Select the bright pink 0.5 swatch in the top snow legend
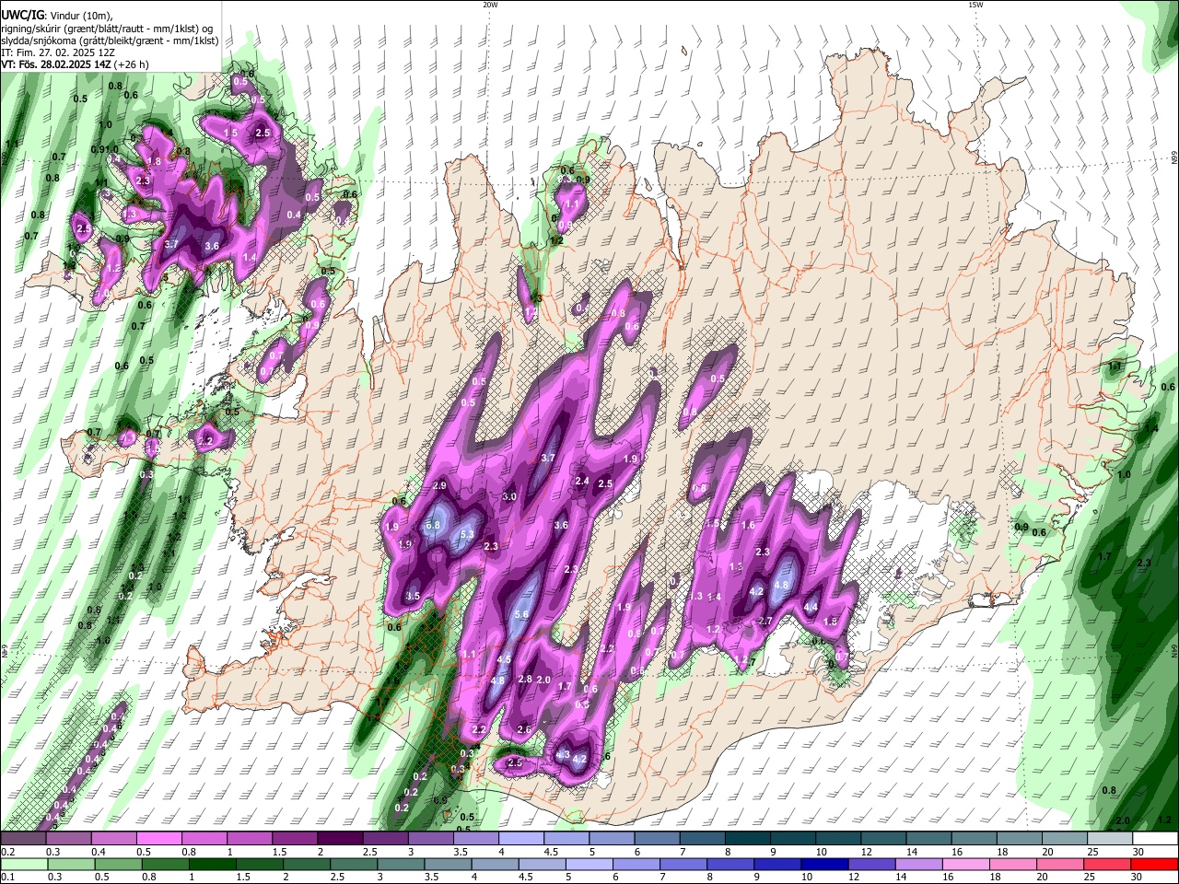This screenshot has height=884, width=1179. pos(158,838)
